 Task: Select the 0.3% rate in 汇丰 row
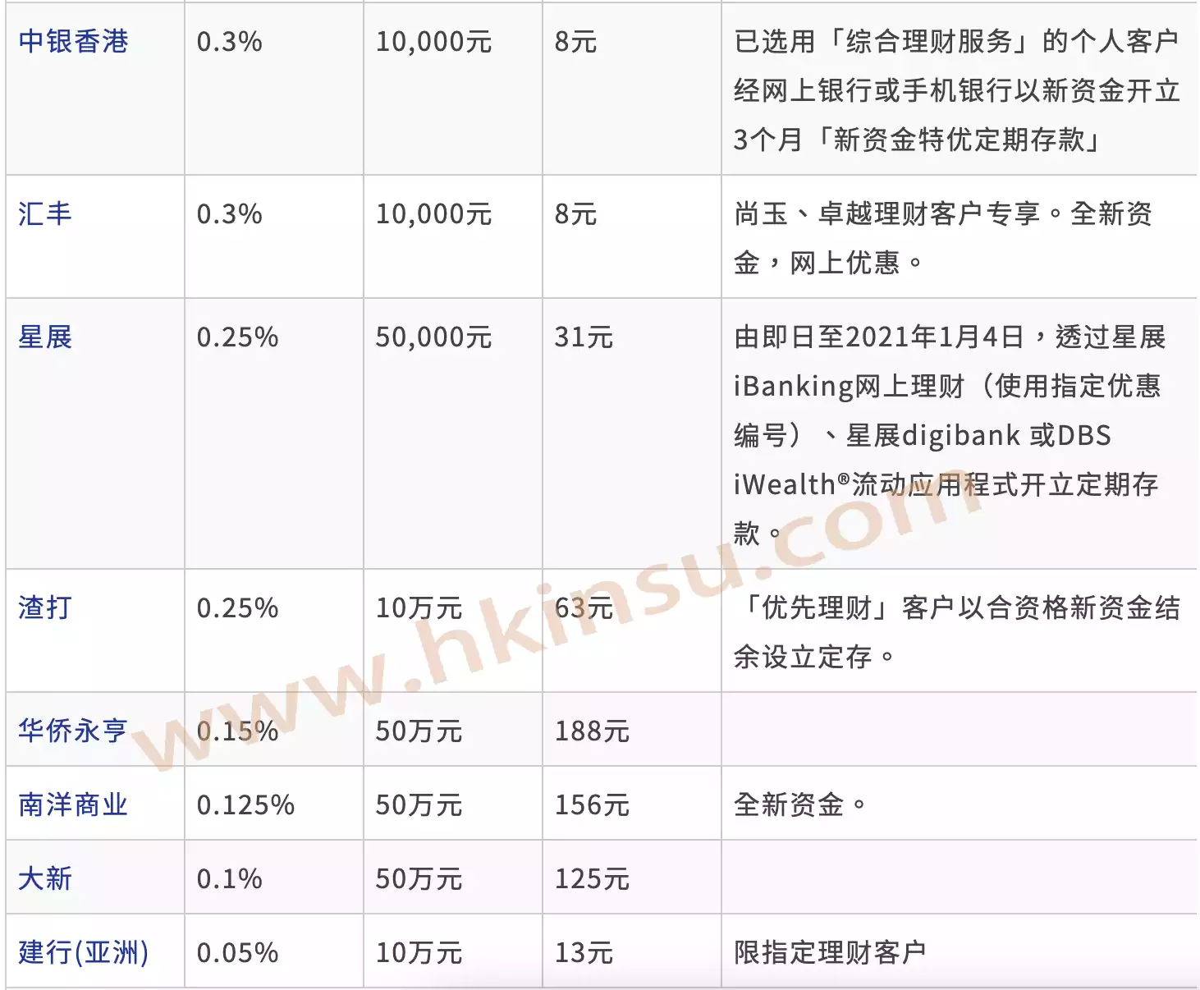pyautogui.click(x=229, y=213)
